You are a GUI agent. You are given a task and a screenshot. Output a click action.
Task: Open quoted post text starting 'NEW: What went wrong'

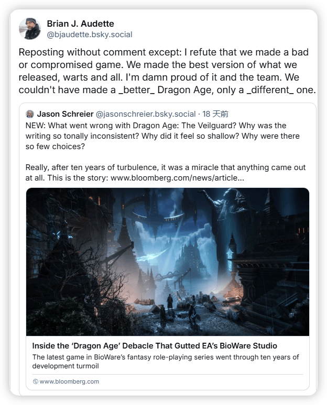tap(162, 136)
